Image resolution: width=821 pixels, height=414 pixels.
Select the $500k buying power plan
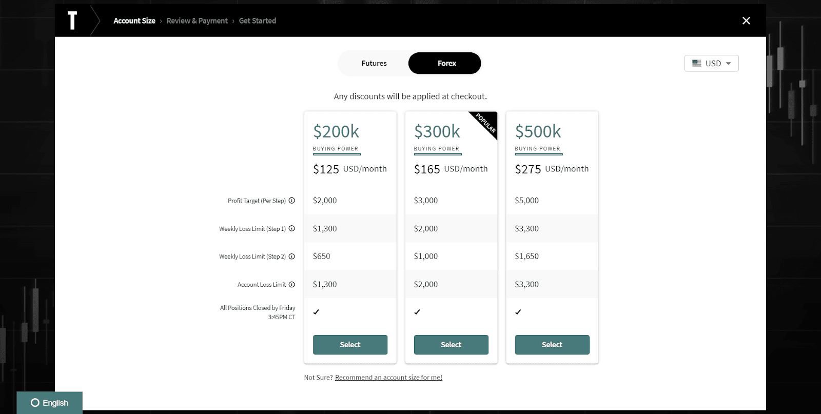[x=552, y=345]
